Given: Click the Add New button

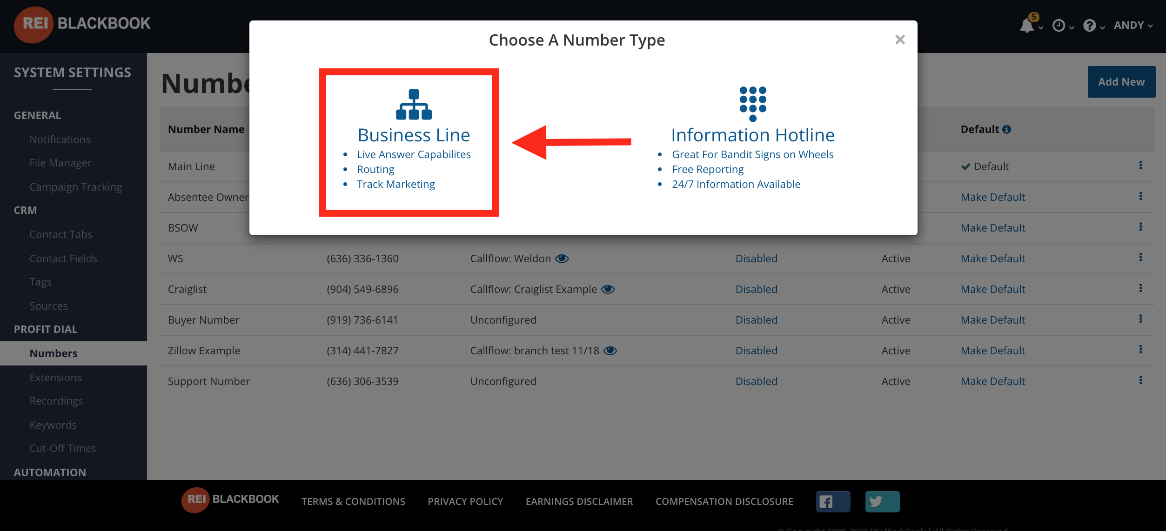Looking at the screenshot, I should tap(1121, 82).
